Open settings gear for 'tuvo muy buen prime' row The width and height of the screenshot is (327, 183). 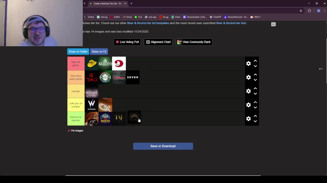(248, 77)
